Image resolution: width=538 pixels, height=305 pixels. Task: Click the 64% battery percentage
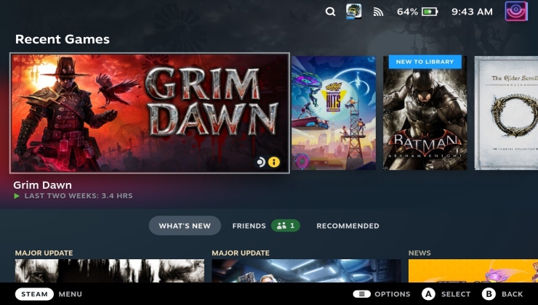tap(407, 12)
